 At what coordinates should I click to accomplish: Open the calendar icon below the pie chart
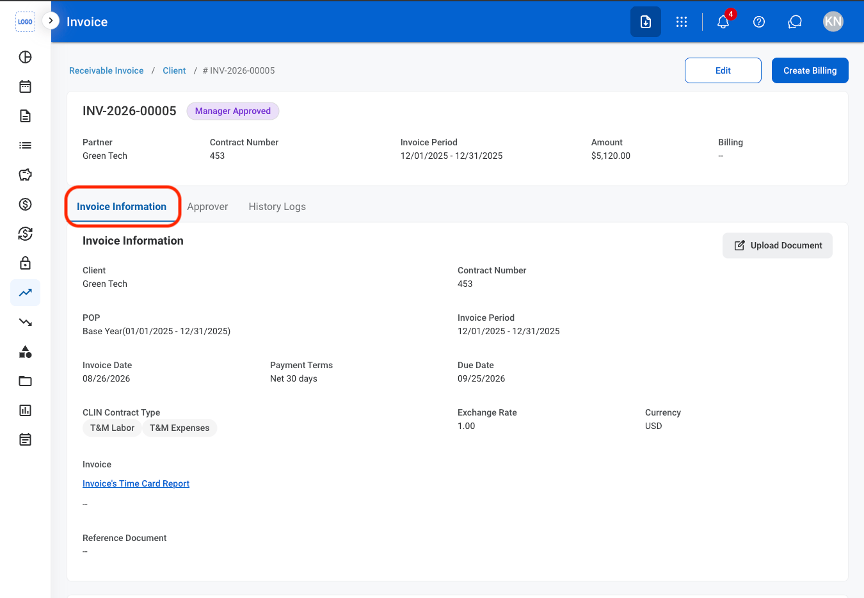point(25,86)
